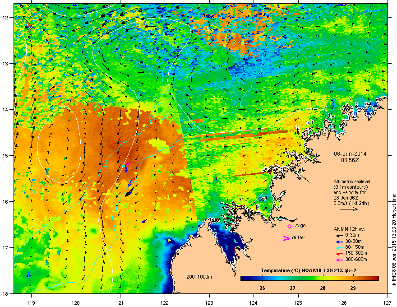397x307 pixels.
Task: Click the '30-80m' depth label
Action: click(353, 241)
